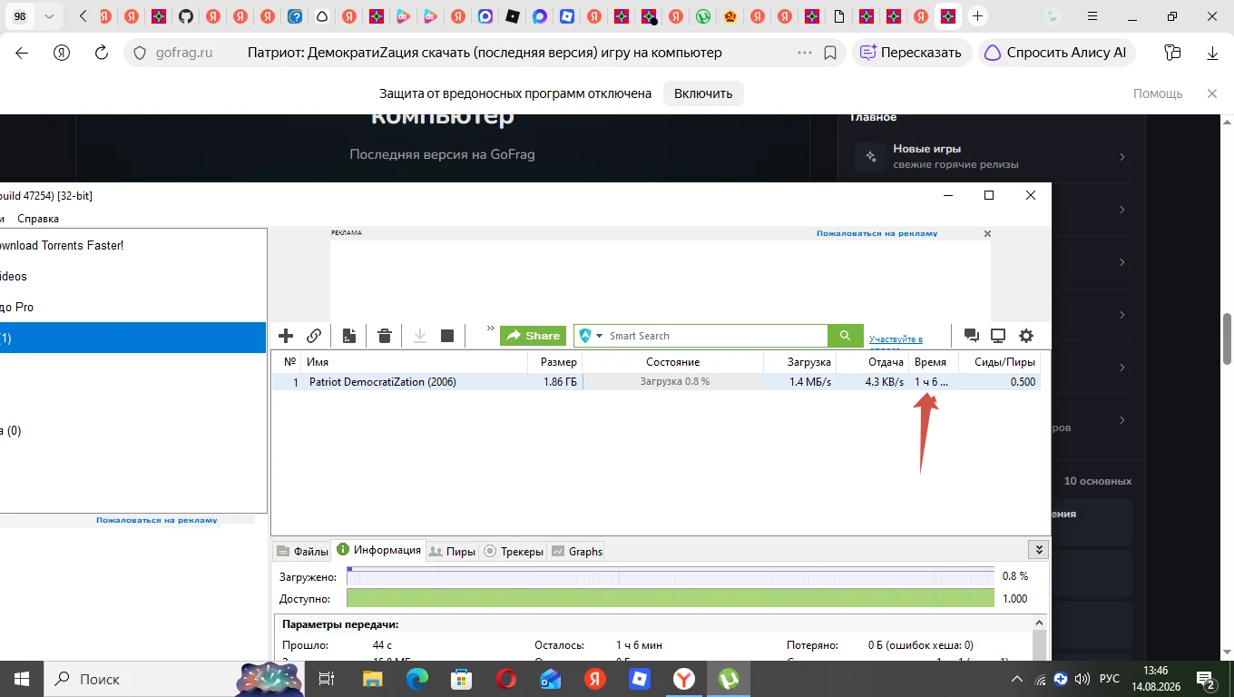
Task: Open the remote monitor icon in uTorrent
Action: [x=998, y=336]
